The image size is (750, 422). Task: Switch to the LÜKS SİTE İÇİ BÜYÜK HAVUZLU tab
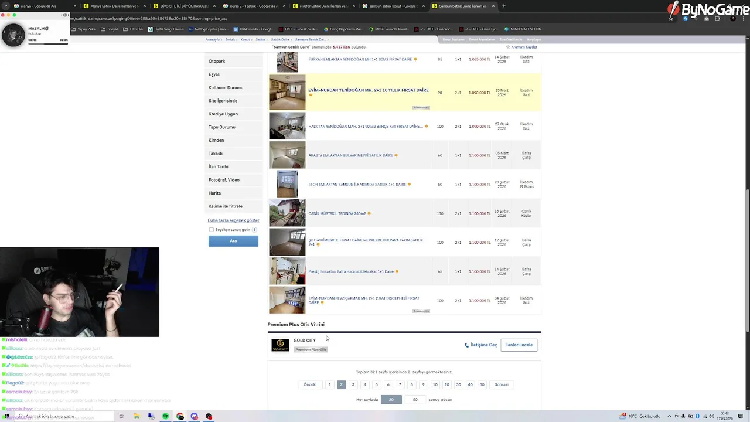(184, 6)
